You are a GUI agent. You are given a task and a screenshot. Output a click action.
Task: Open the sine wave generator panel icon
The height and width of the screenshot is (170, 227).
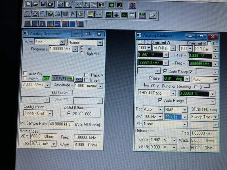pyautogui.click(x=28, y=14)
